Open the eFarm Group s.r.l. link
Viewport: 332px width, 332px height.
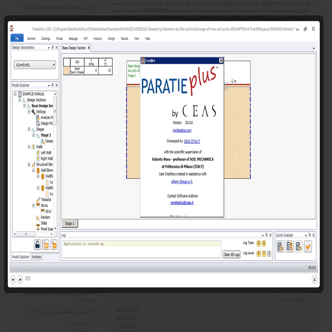182,182
